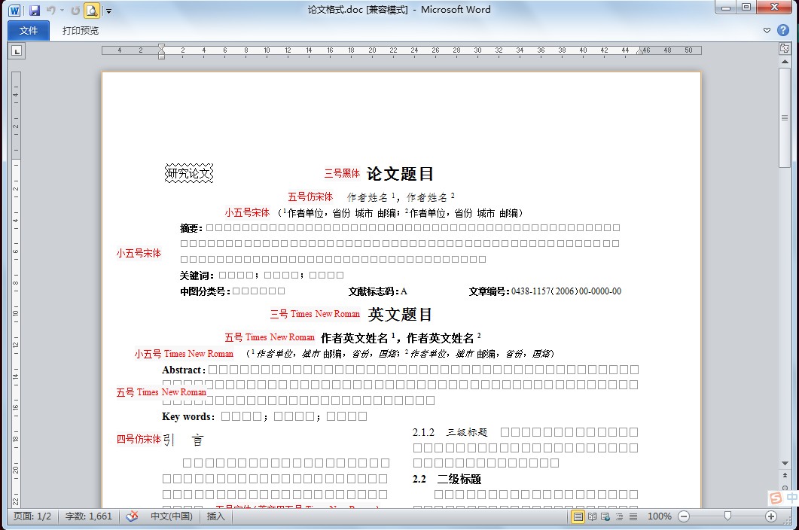Open Word Help via question mark icon

tap(783, 30)
